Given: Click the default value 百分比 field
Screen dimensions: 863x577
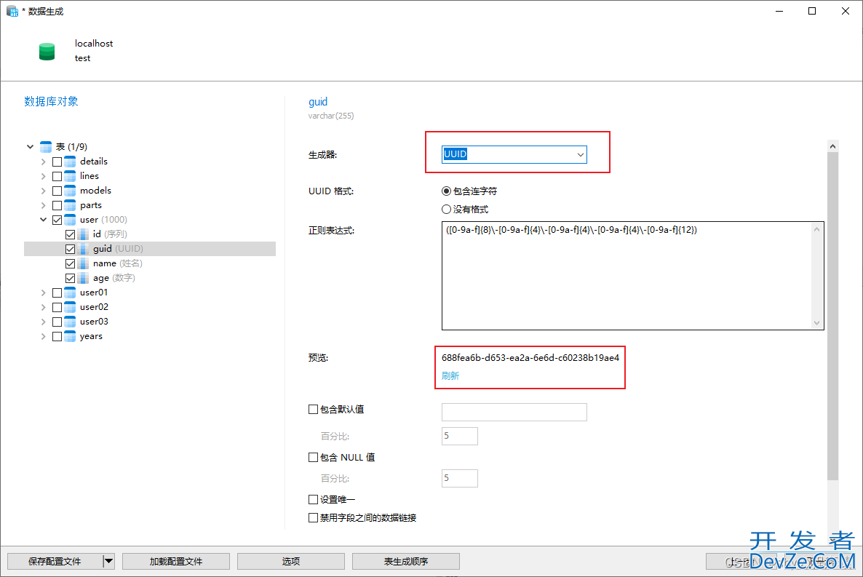Looking at the screenshot, I should [460, 436].
